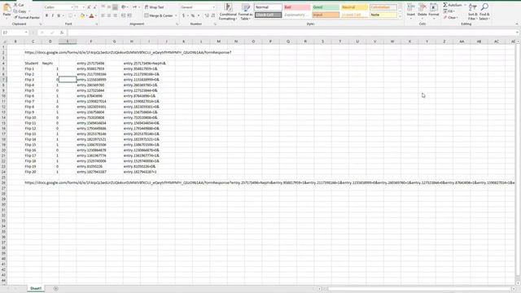Expand the AutoSum dropdown arrow
521x293 pixels.
click(x=465, y=5)
